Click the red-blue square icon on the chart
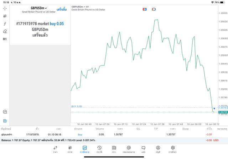Screen dimensions: 228x159 145,9
